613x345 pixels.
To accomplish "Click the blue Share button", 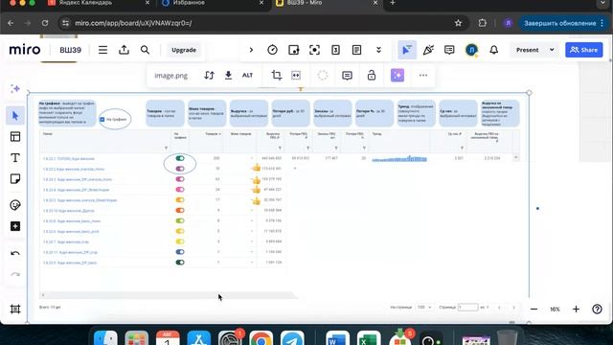I will click(x=584, y=50).
